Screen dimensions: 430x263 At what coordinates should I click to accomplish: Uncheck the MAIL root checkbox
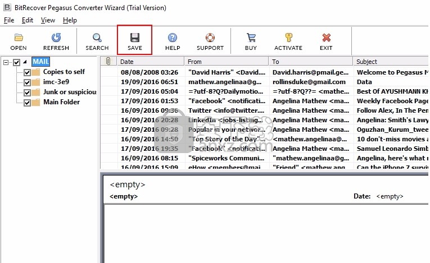pos(16,62)
